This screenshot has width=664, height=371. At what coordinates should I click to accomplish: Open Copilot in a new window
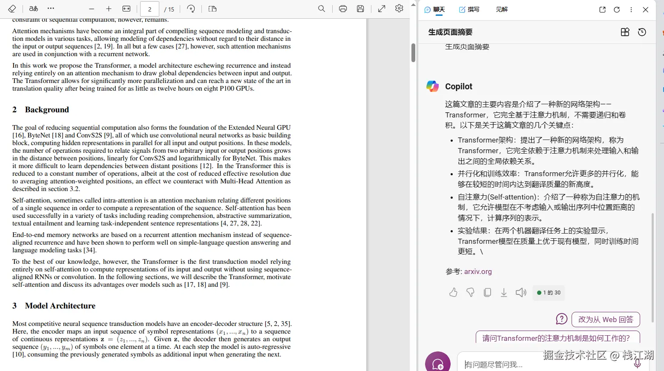point(602,9)
